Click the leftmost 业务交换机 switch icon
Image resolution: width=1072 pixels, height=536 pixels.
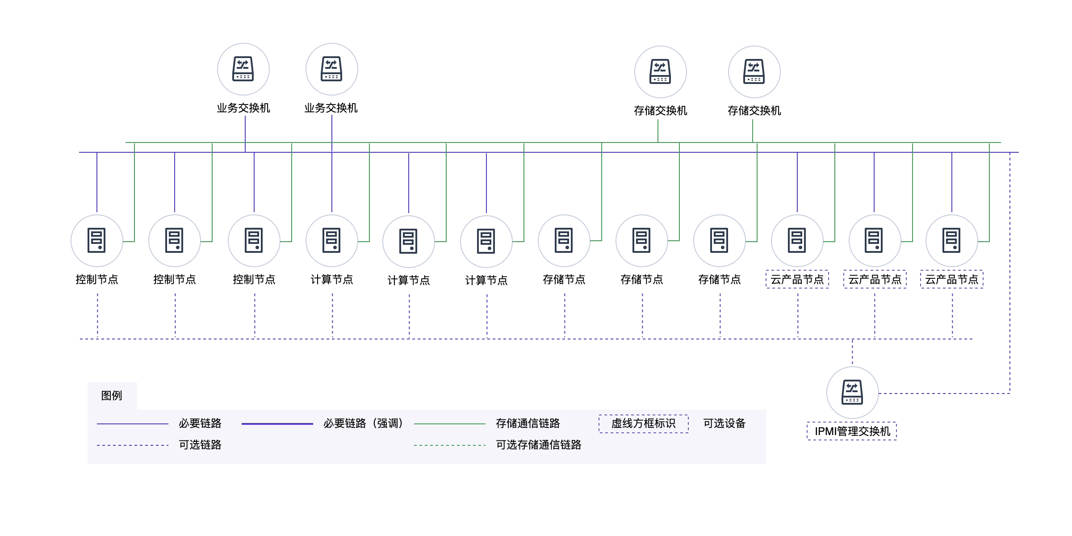243,69
